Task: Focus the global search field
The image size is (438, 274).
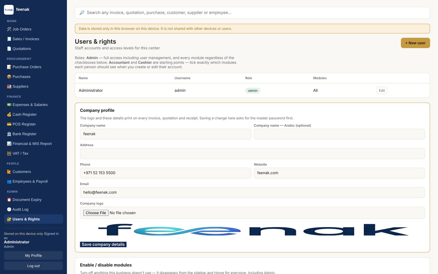Action: [x=252, y=13]
